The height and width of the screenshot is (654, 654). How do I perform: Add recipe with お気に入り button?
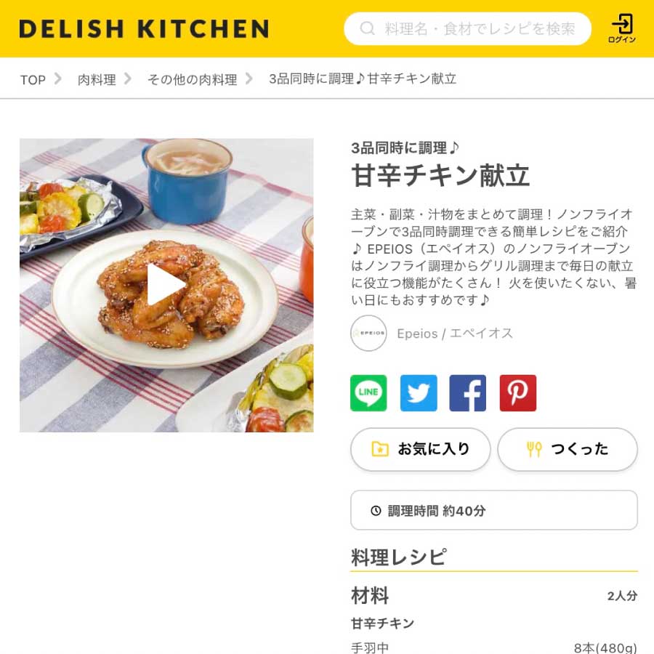pos(421,449)
